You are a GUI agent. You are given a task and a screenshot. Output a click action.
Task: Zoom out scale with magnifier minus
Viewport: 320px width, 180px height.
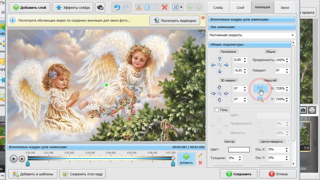pyautogui.click(x=260, y=99)
